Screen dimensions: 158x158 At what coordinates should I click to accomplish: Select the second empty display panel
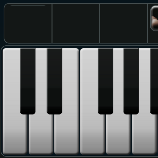pos(76,23)
